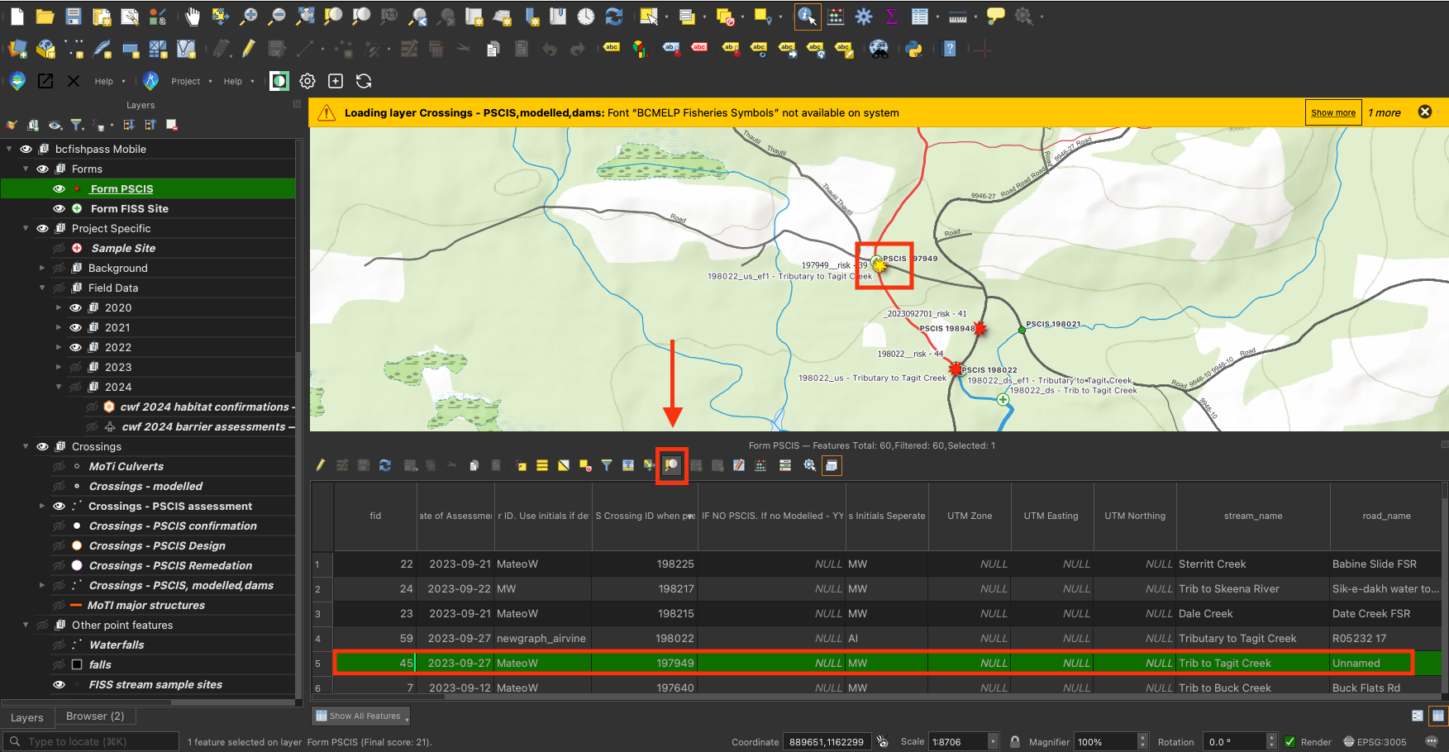Toggle visibility of the 2022 group
This screenshot has height=752, width=1449.
(75, 347)
